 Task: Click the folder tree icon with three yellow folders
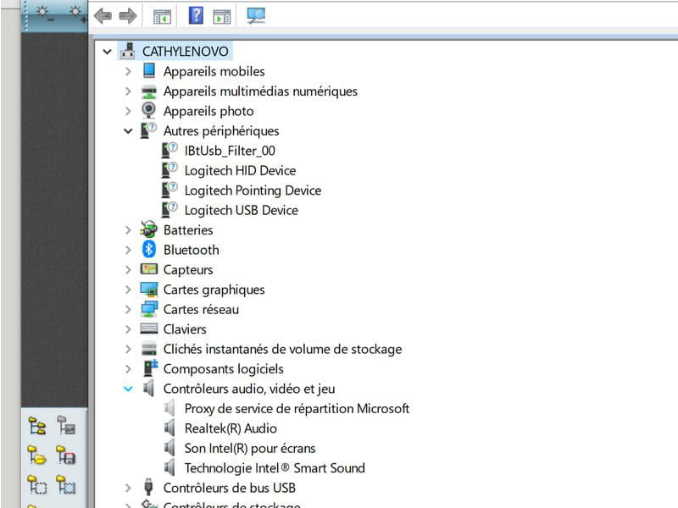37,427
